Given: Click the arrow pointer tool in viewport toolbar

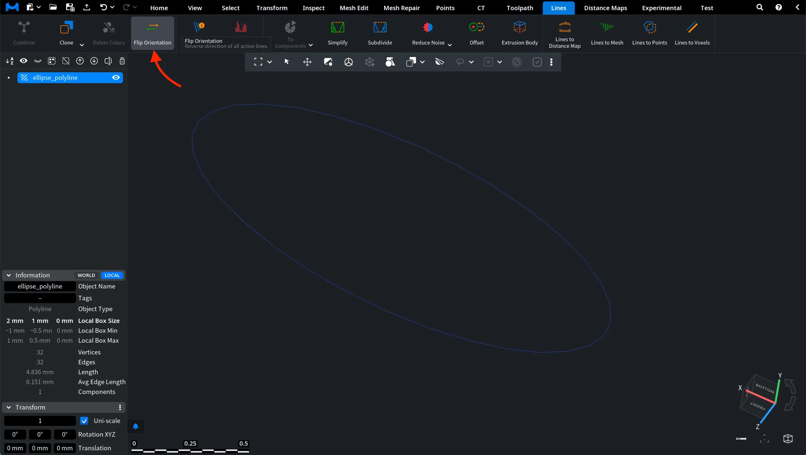Looking at the screenshot, I should click(287, 62).
